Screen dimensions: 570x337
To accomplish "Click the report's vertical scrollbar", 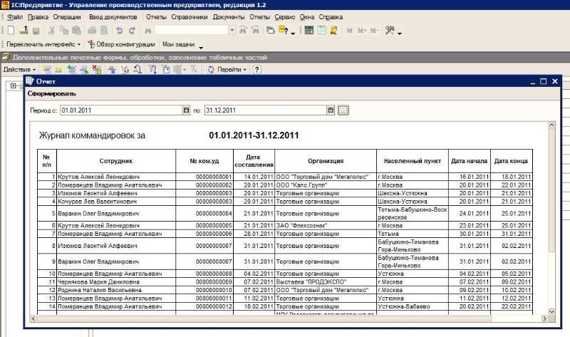I will [x=551, y=214].
